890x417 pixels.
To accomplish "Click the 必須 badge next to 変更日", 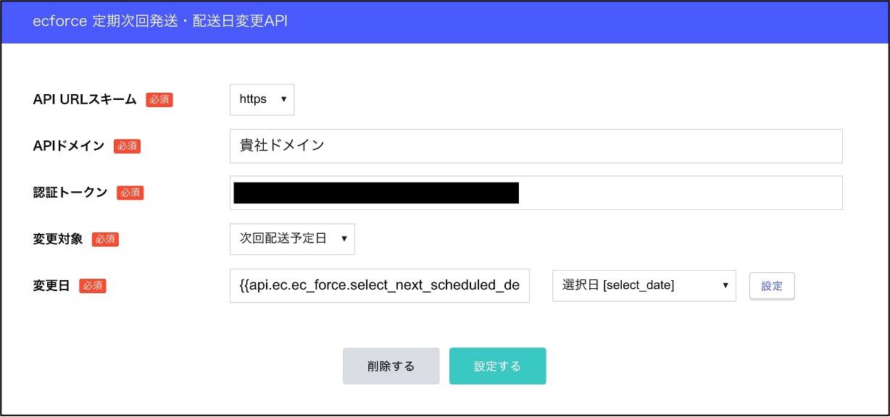I will [93, 286].
